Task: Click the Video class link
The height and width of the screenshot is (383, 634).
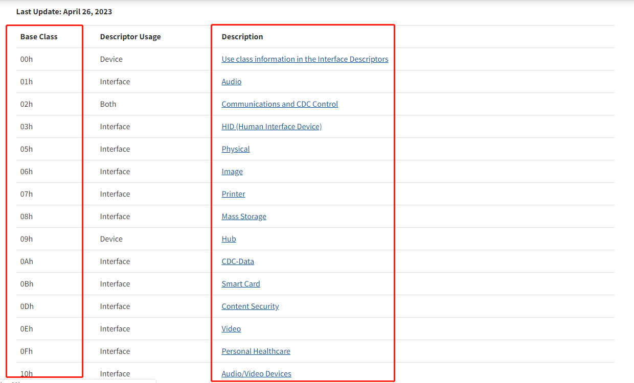Action: click(231, 329)
